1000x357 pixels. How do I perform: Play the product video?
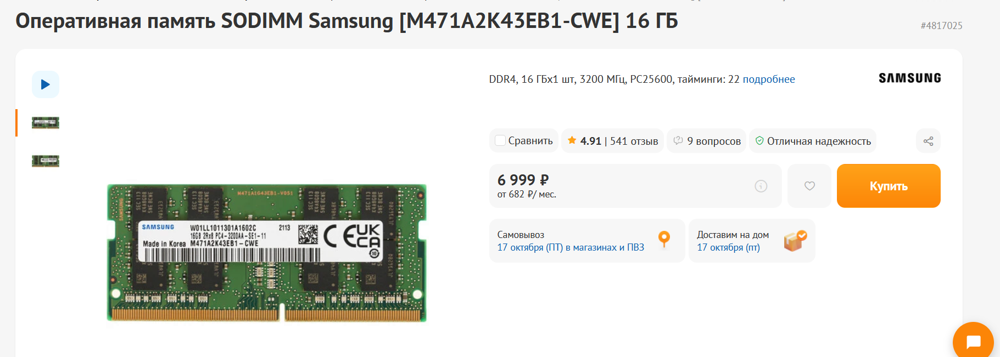point(46,84)
